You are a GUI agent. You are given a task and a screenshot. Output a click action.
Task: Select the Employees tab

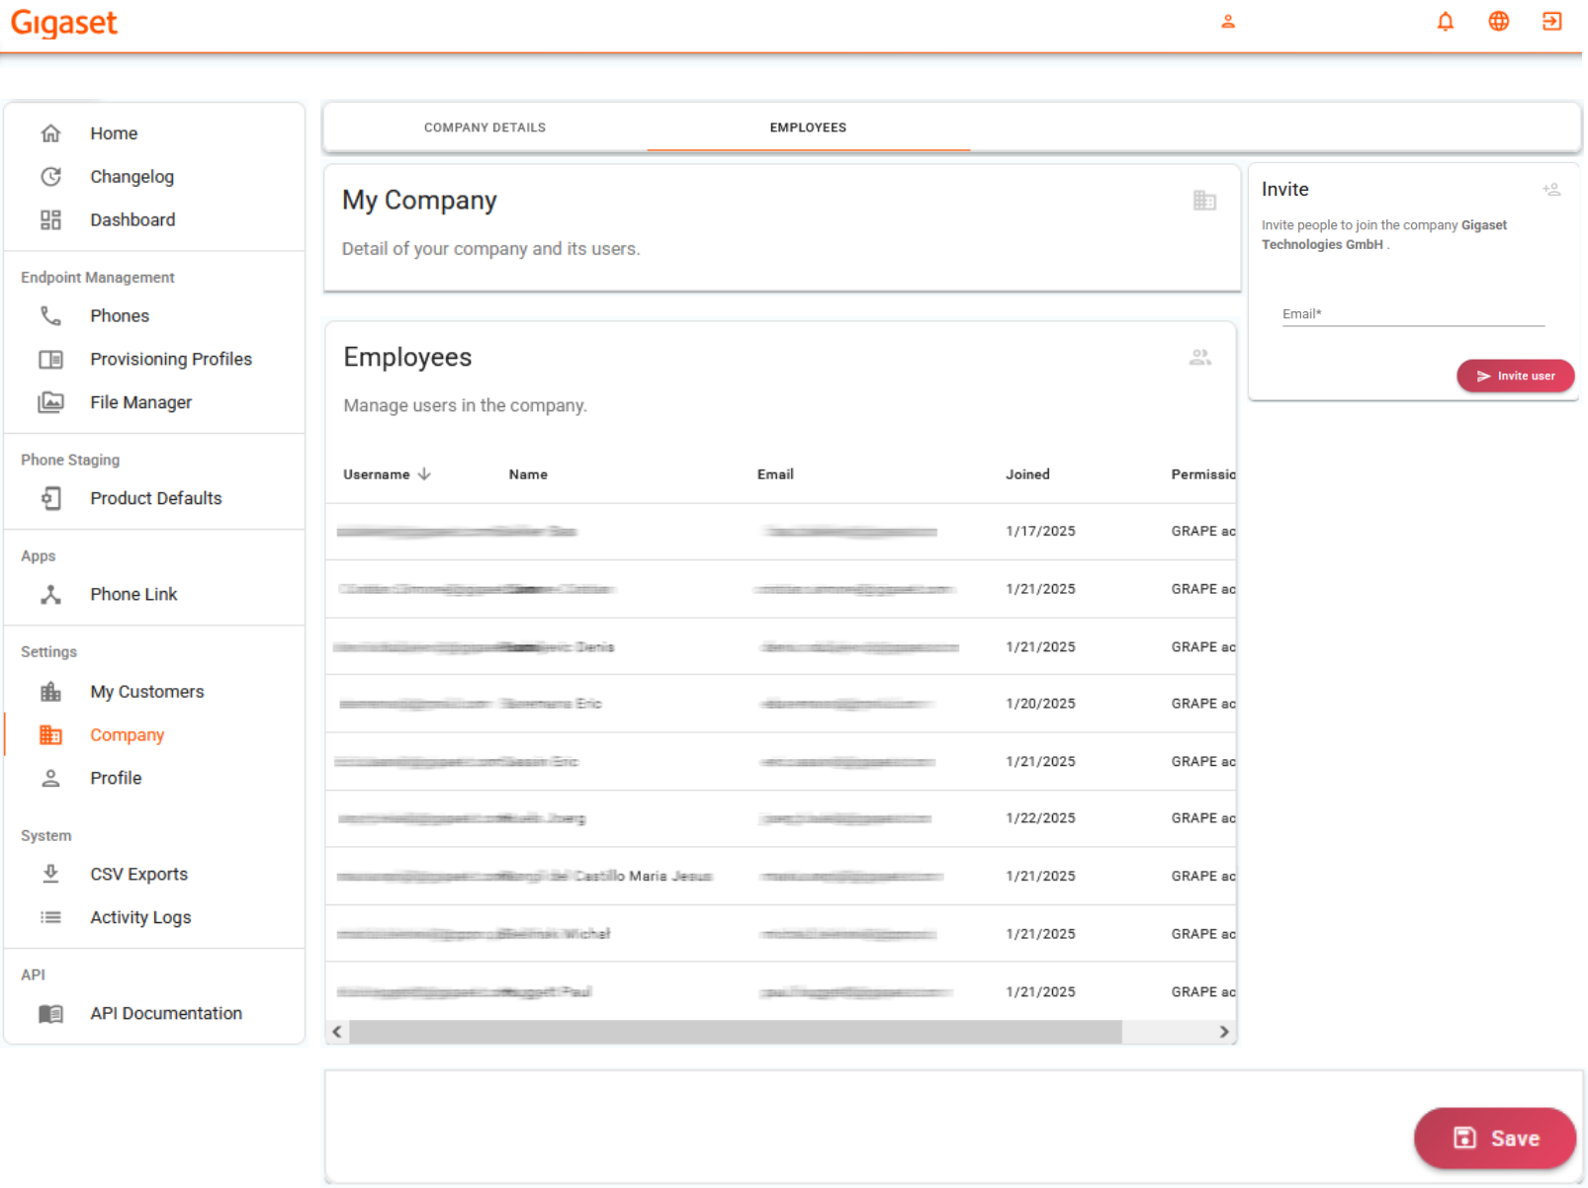pyautogui.click(x=808, y=127)
